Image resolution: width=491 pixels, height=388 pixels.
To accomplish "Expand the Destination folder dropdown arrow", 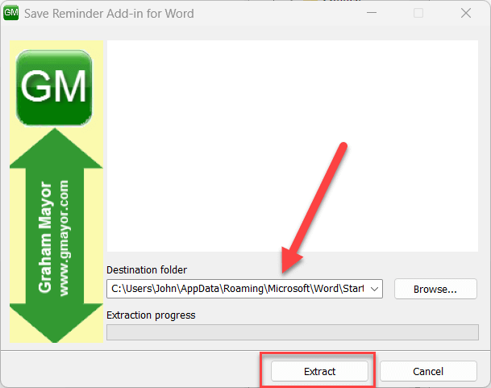I will point(375,289).
